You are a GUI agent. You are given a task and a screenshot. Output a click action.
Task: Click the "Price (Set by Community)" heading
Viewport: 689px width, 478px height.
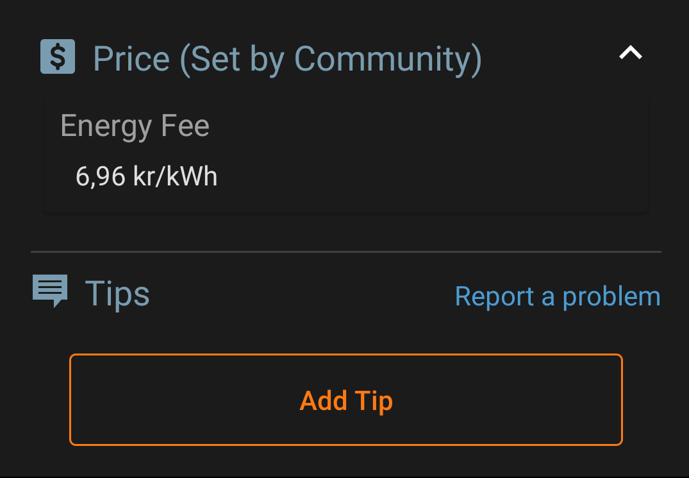point(286,58)
